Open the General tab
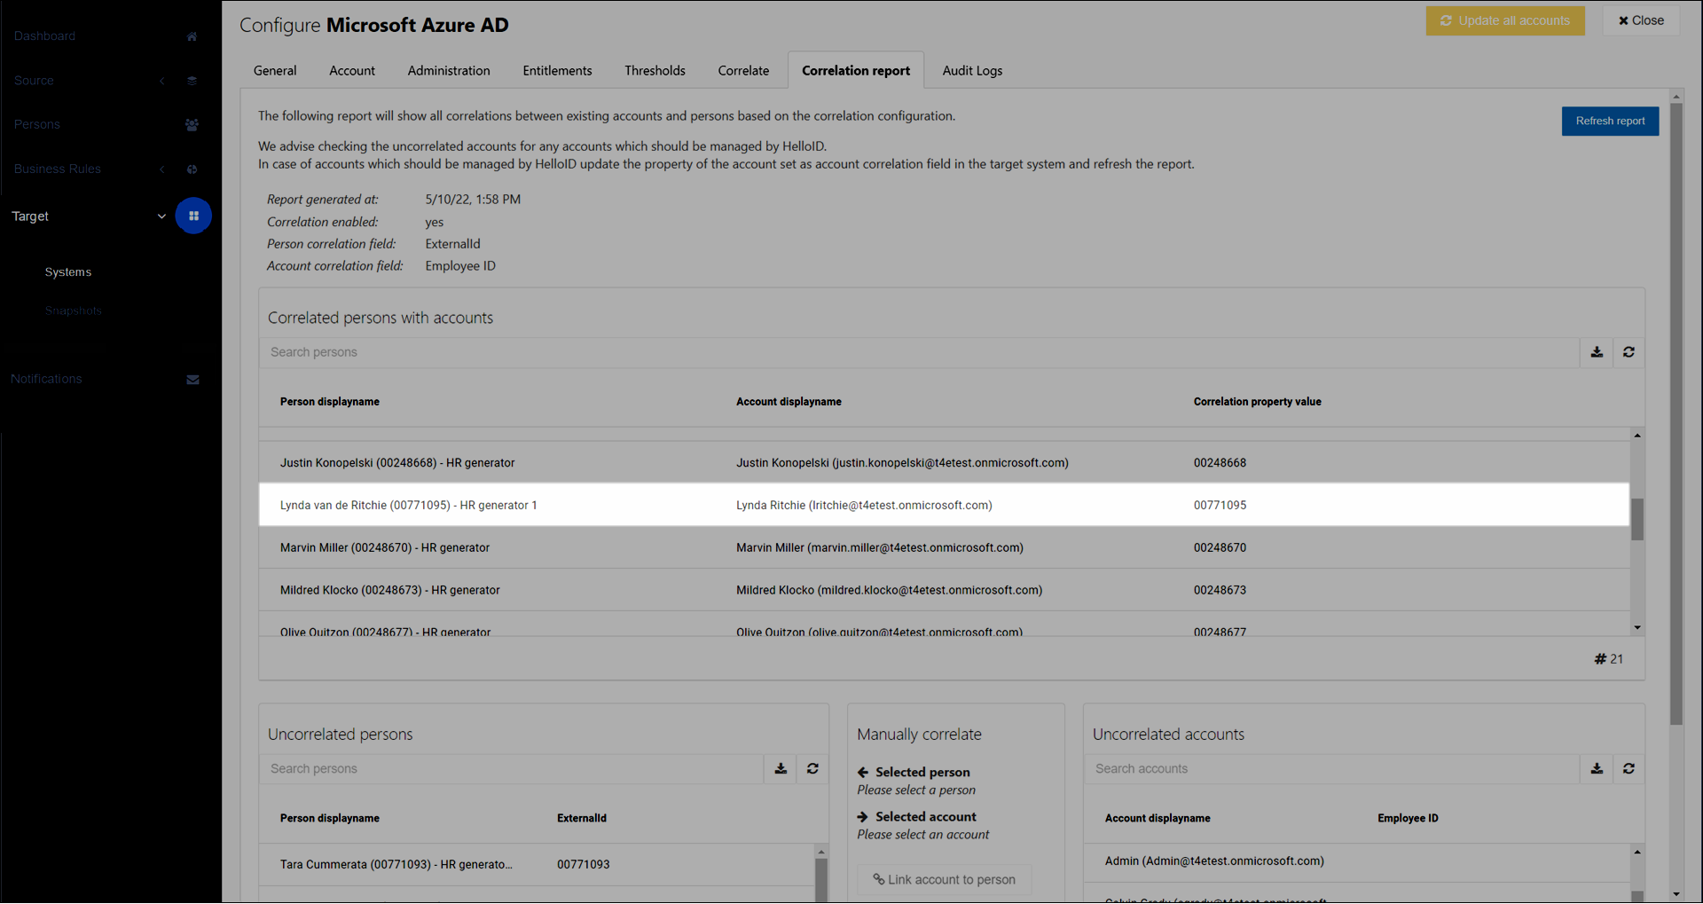 [x=275, y=71]
